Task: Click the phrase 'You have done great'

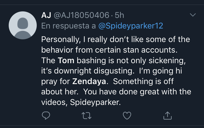Action: [121, 92]
